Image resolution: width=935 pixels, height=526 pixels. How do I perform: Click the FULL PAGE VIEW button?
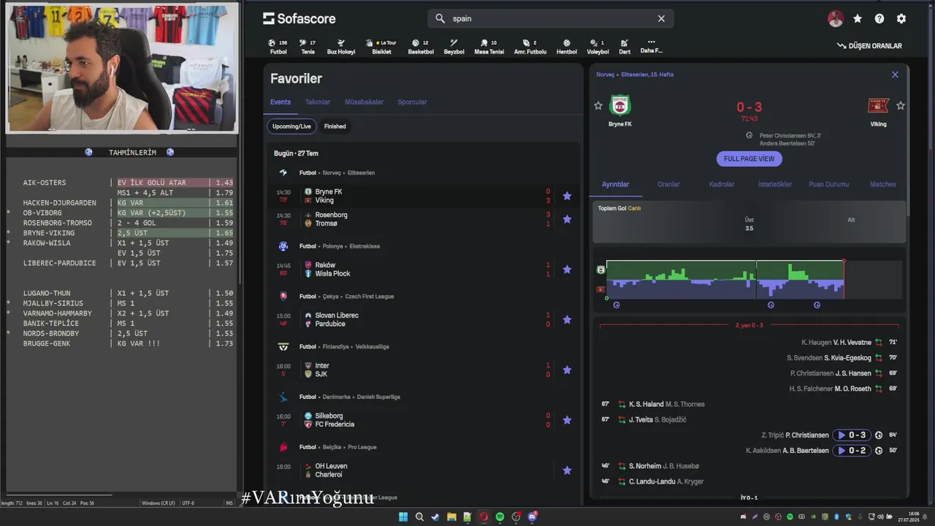coord(749,159)
